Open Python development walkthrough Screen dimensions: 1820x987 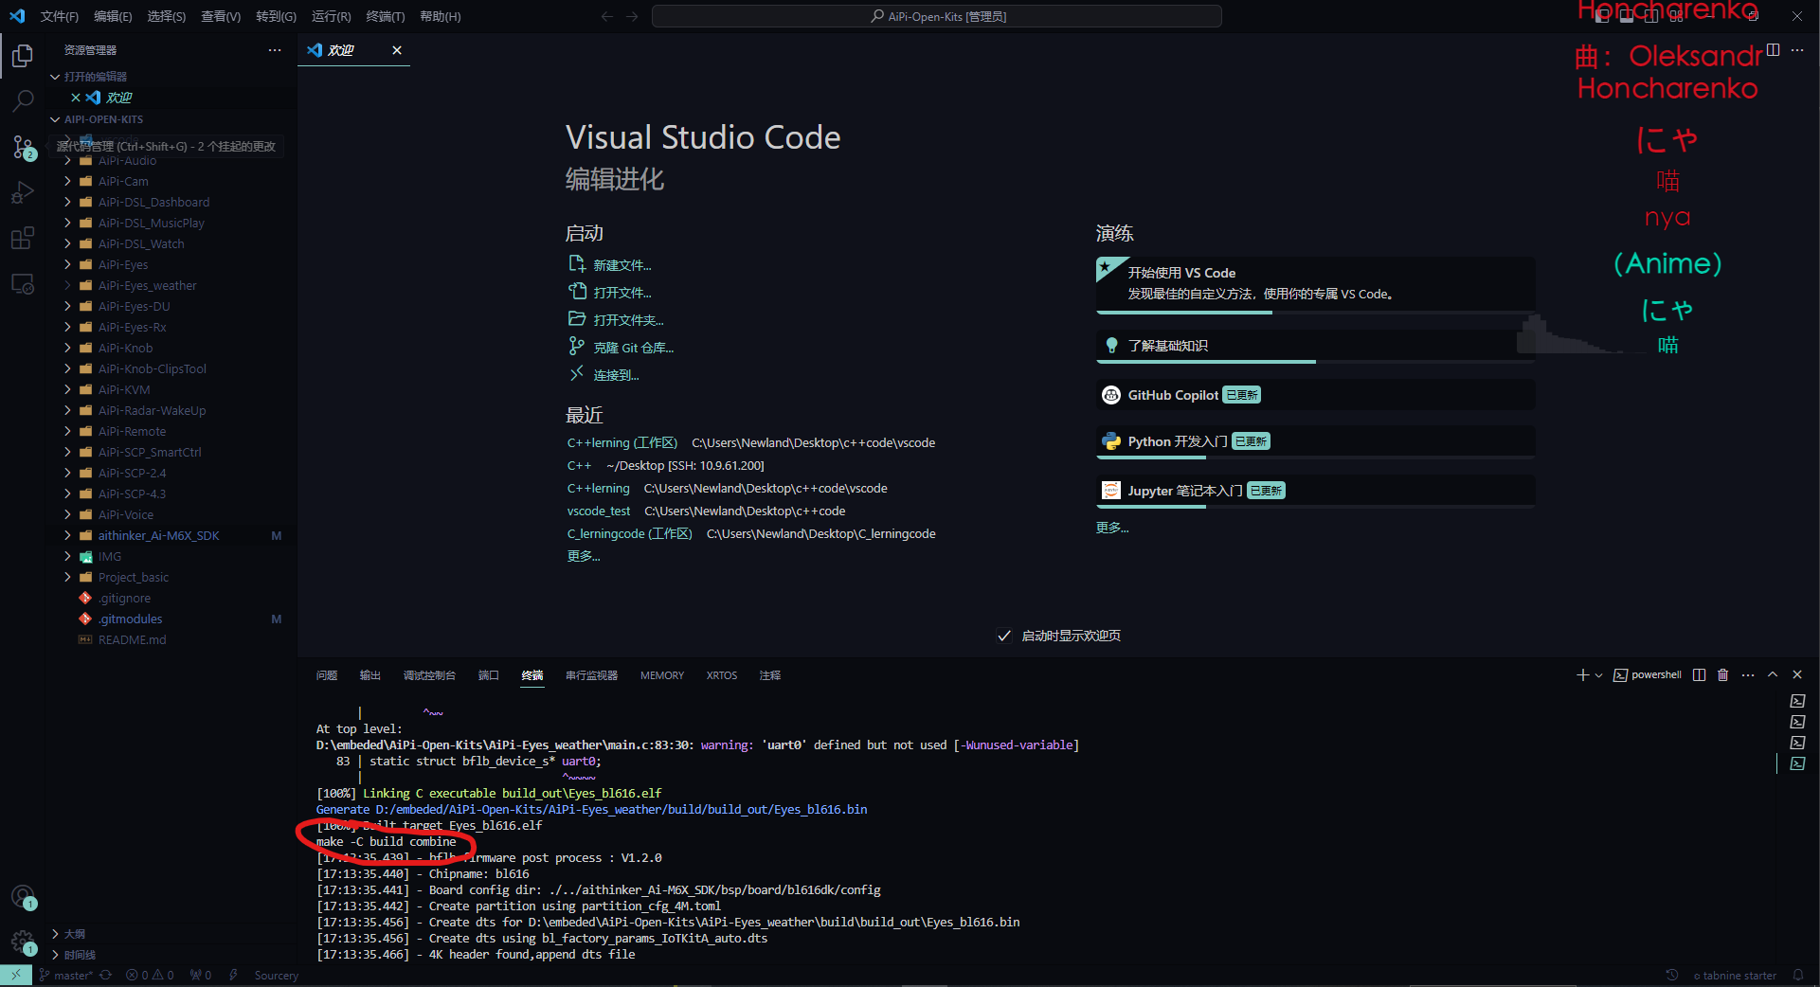[x=1315, y=441]
